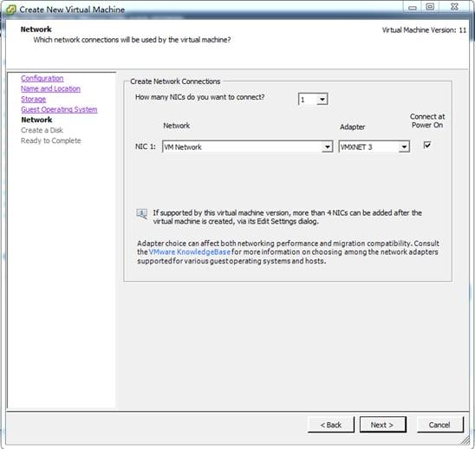Screen dimensions: 475x449
Task: Maximize the wizard window
Action: 430,7
